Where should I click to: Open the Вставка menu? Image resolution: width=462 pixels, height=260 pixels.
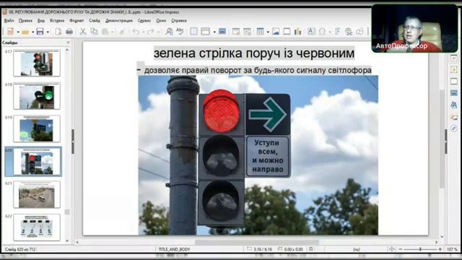coord(57,21)
